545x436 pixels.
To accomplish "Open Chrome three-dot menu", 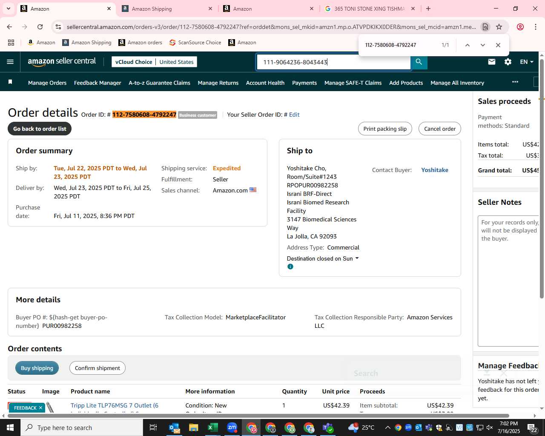I will 536,27.
